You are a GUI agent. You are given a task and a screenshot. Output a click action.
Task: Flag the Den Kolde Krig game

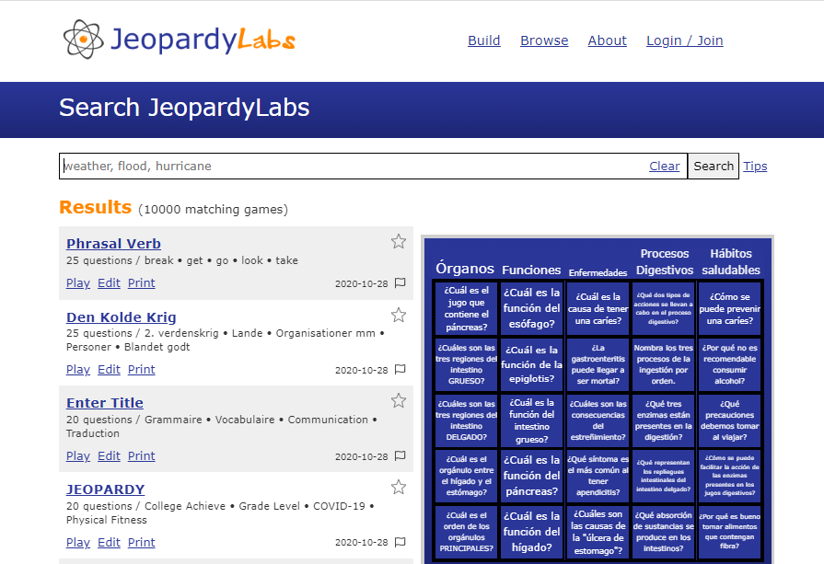400,370
